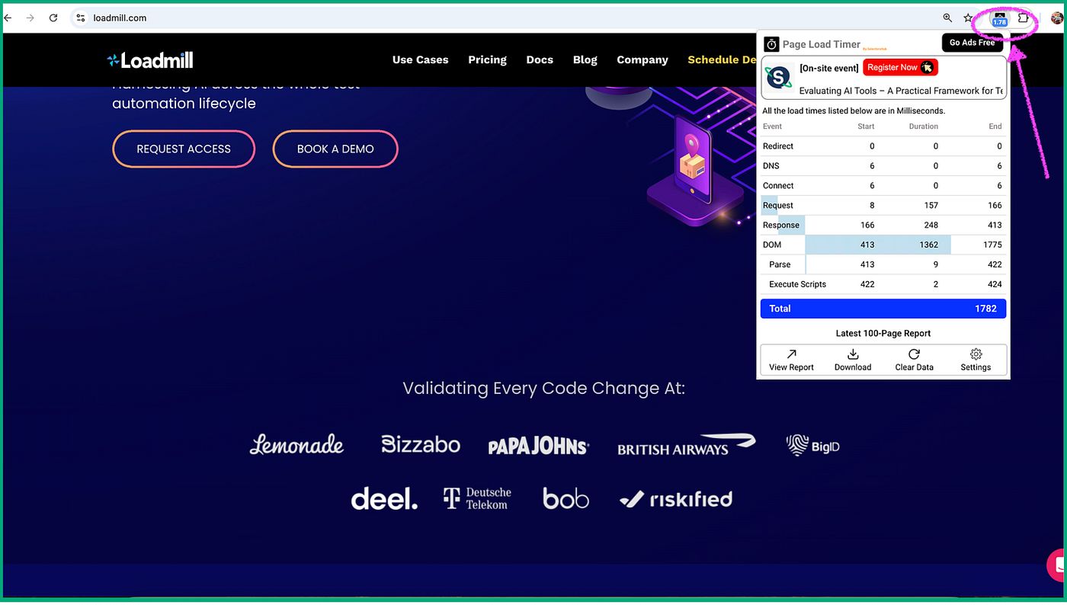This screenshot has height=605, width=1067.
Task: Click the Page Load Timer extension icon
Action: [x=999, y=19]
